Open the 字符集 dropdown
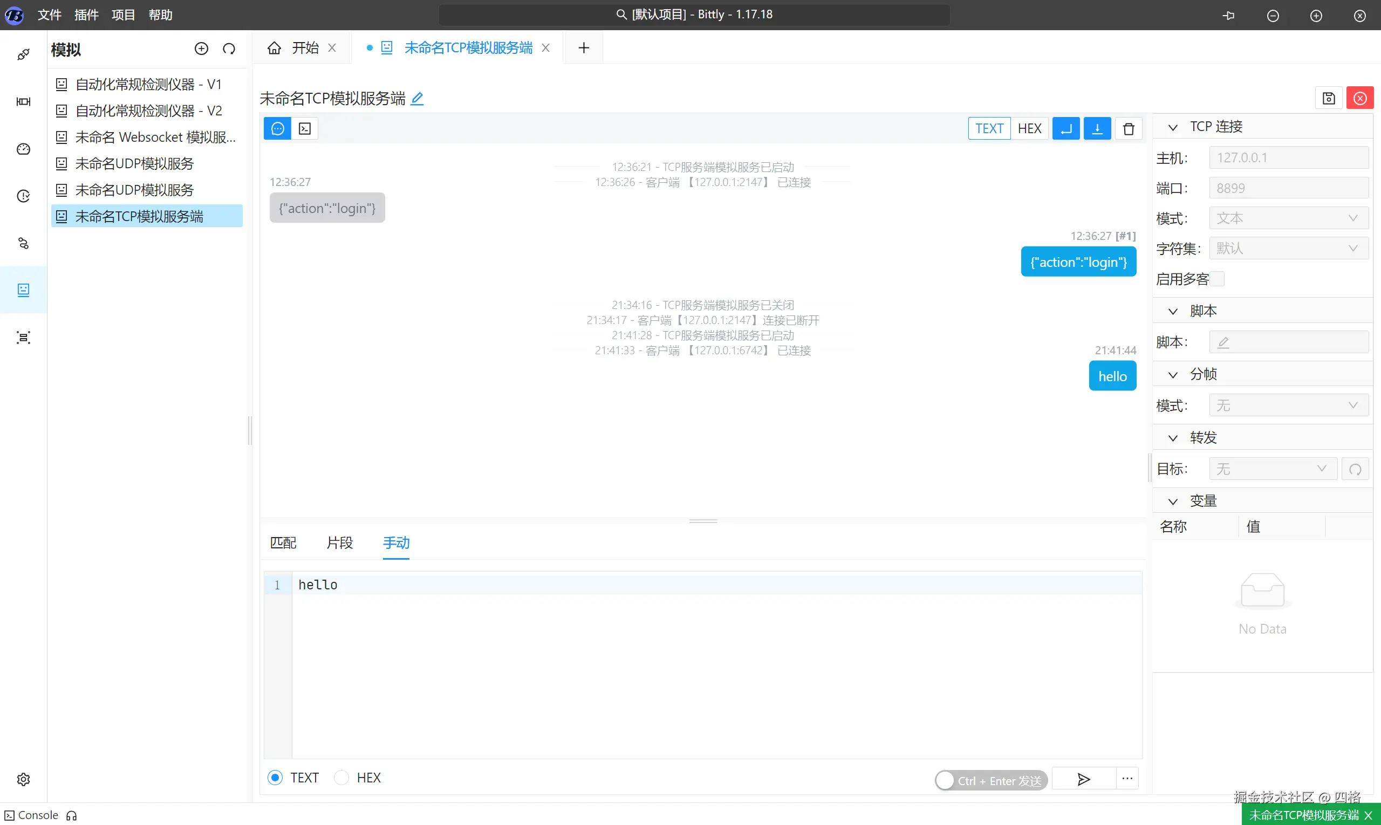This screenshot has height=825, width=1381. pos(1288,249)
